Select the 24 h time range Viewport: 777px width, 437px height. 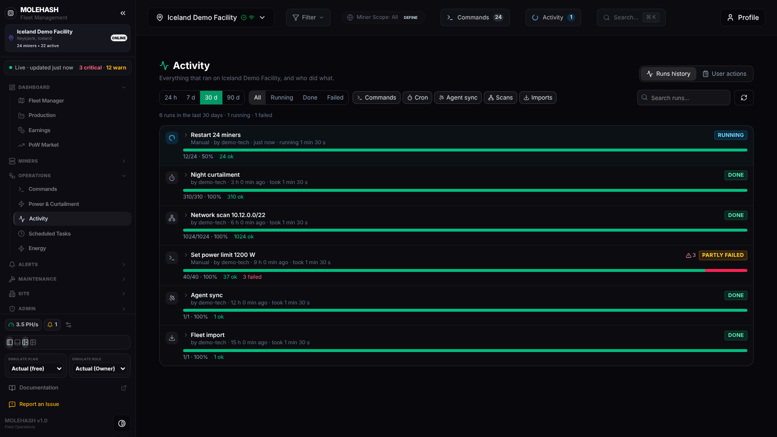click(x=170, y=98)
